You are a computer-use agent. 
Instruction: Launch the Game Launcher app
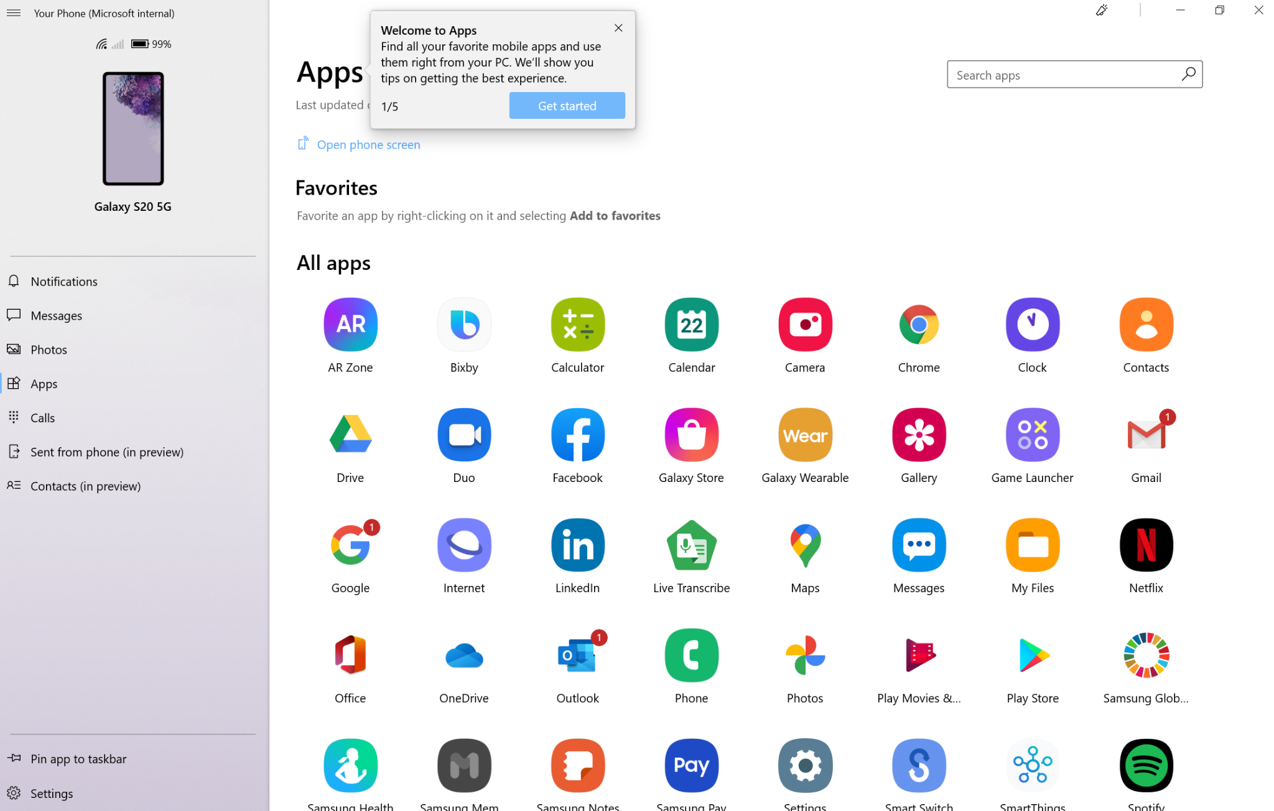pos(1032,435)
